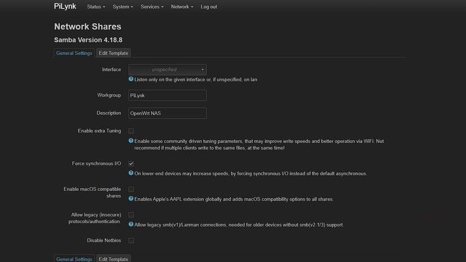Click the Enable macOS compatible shares label
466x262 pixels.
pyautogui.click(x=92, y=193)
